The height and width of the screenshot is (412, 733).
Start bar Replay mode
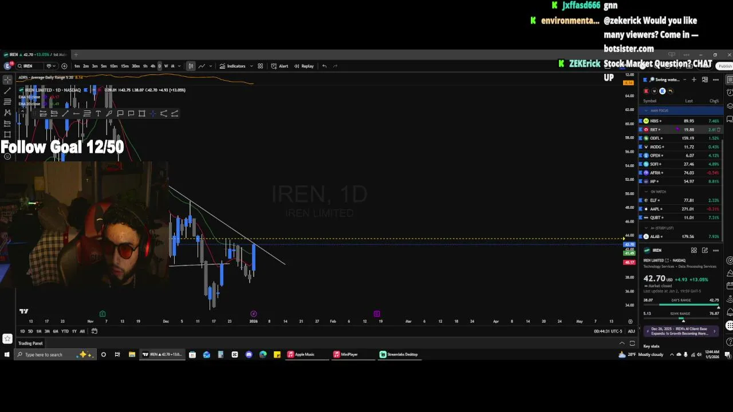click(x=304, y=66)
